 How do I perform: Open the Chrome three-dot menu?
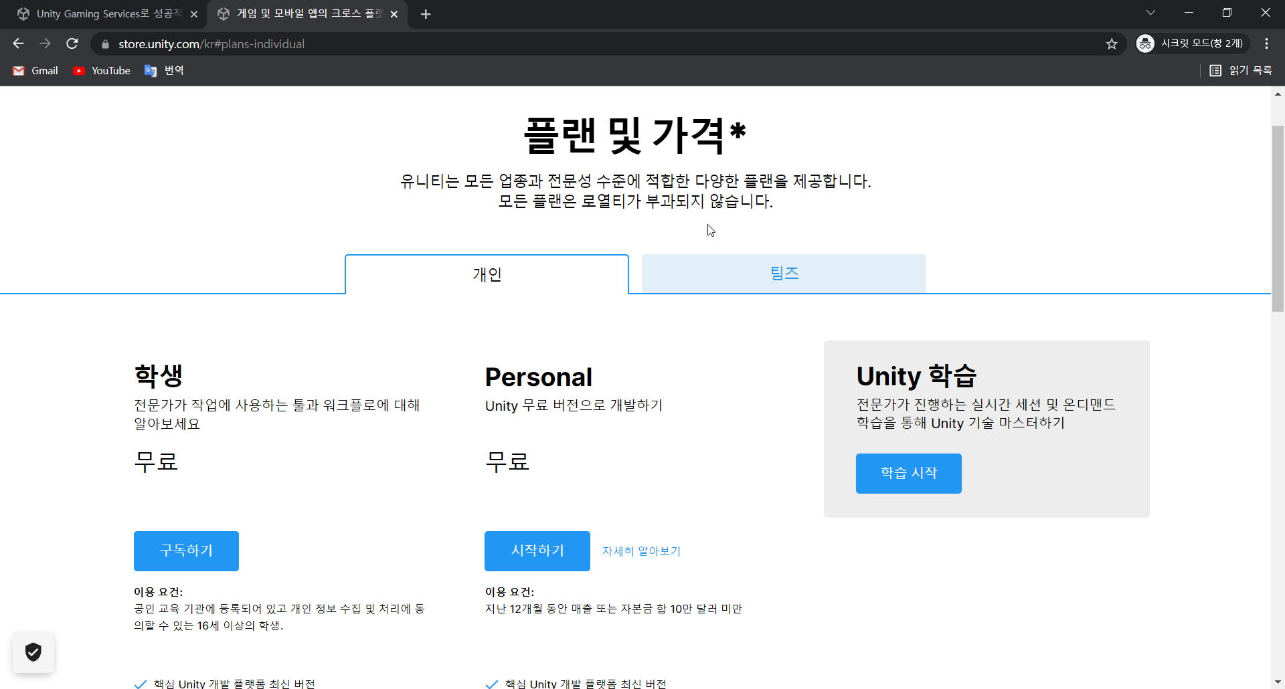point(1266,43)
